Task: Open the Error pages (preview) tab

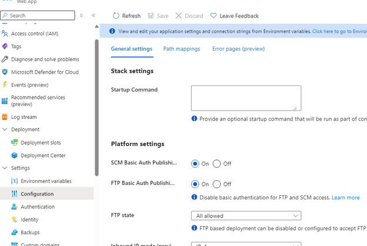Action: (239, 49)
